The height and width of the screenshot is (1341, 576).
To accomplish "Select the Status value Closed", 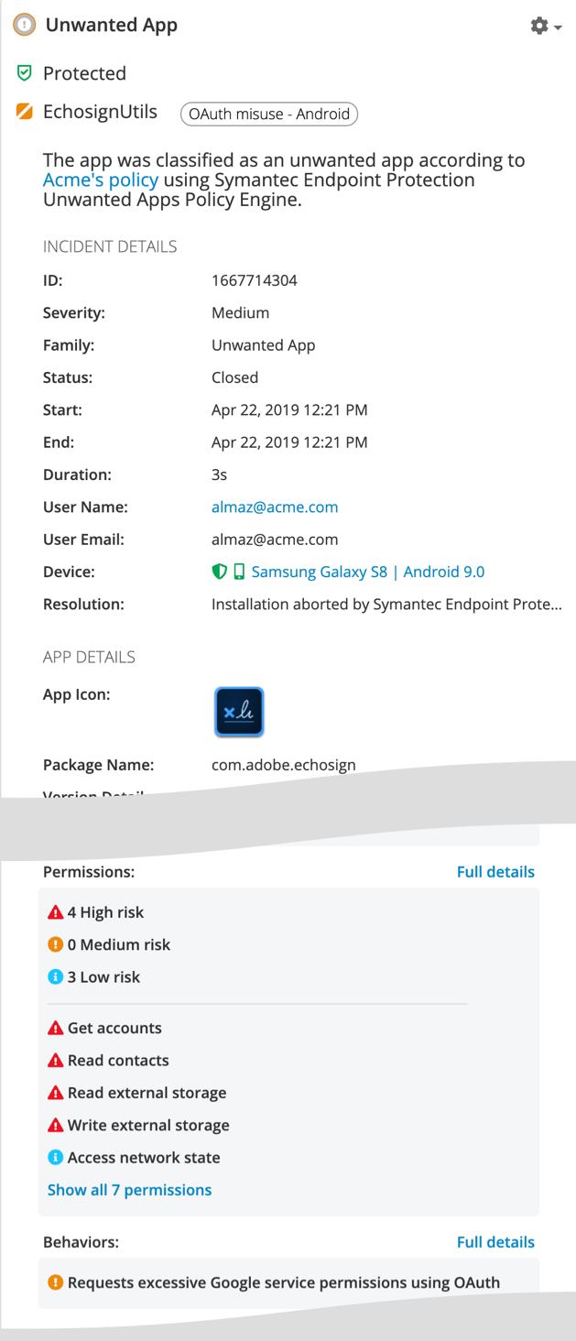I will (x=234, y=377).
